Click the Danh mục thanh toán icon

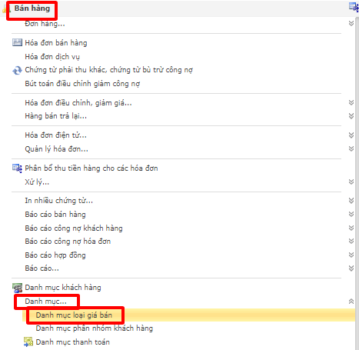coord(28,342)
